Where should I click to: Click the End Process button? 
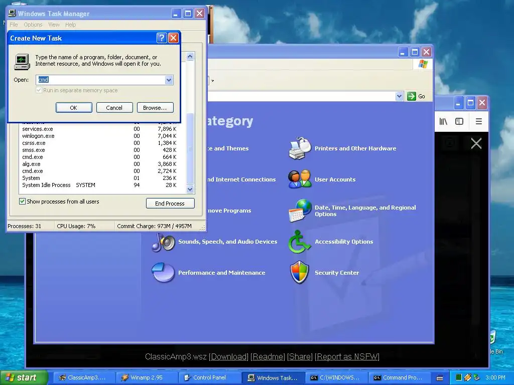pos(170,204)
